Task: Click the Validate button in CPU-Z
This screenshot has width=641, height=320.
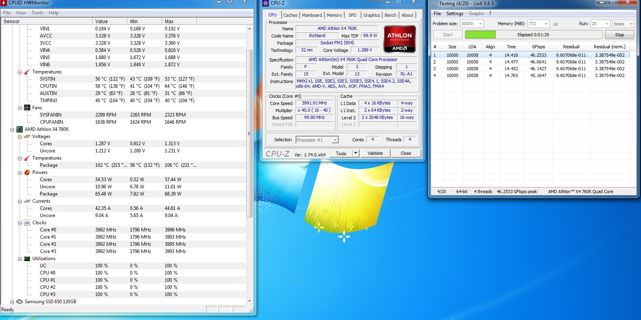Action: pos(375,153)
